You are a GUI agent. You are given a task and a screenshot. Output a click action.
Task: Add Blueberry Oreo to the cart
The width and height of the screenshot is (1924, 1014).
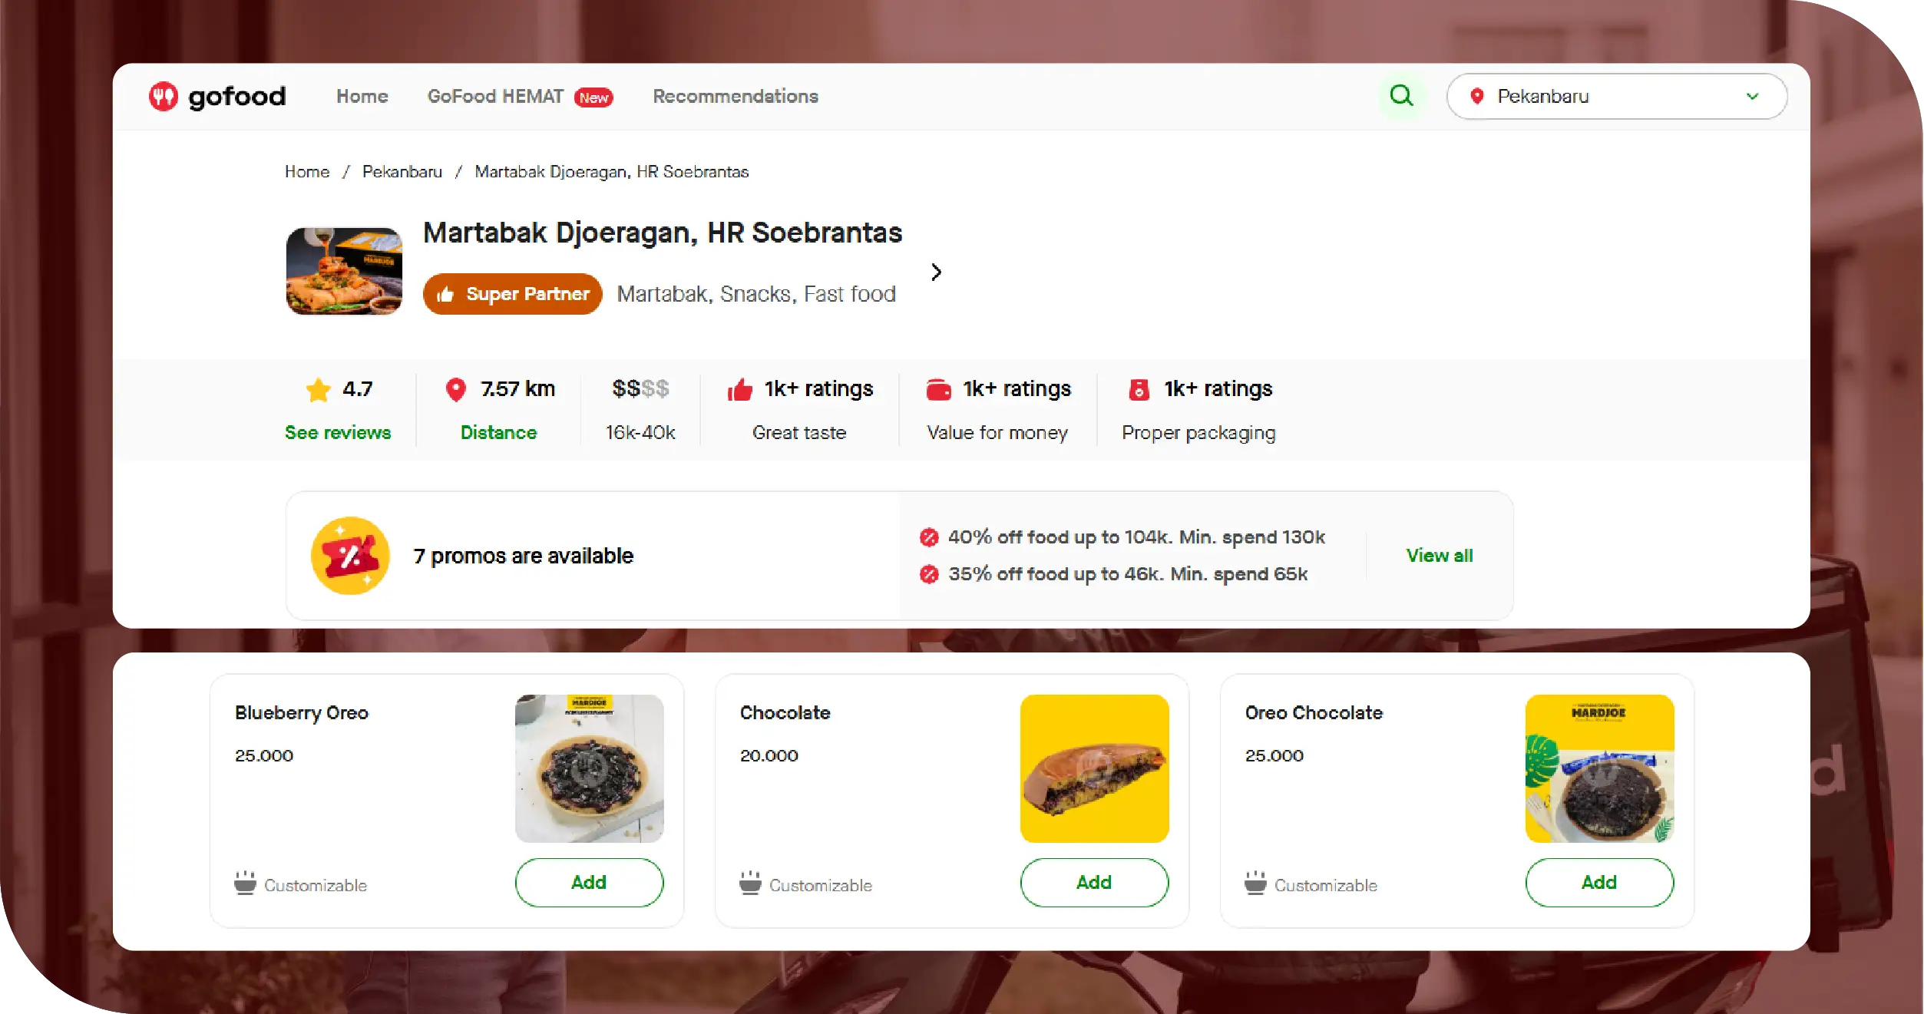pyautogui.click(x=589, y=883)
